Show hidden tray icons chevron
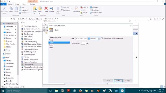Image resolution: width=166 pixels, height=93 pixels. coord(140,91)
